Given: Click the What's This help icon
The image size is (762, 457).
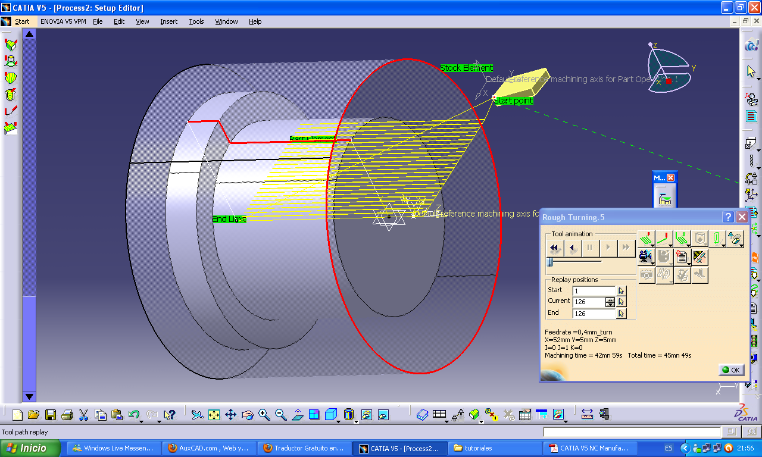Looking at the screenshot, I should (x=170, y=415).
